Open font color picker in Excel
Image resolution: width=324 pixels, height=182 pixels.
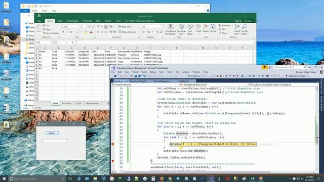pyautogui.click(x=91, y=32)
